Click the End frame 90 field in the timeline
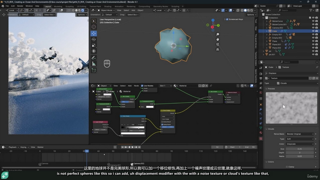 (250, 147)
